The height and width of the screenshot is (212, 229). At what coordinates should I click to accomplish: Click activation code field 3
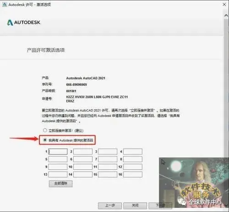[x=108, y=151]
